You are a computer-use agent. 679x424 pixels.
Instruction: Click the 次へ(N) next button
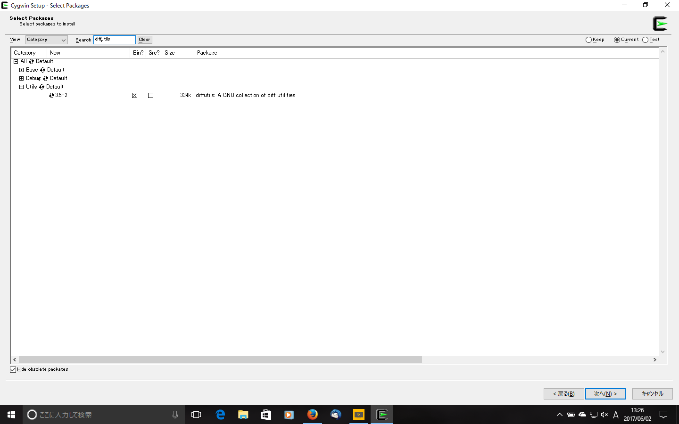point(605,394)
